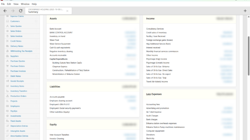Open the Bank Account asset line

[55, 29]
